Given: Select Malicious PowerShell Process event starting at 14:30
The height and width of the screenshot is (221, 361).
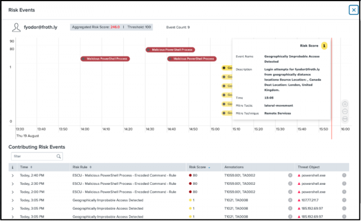Looking at the screenshot, I should 170,50.
